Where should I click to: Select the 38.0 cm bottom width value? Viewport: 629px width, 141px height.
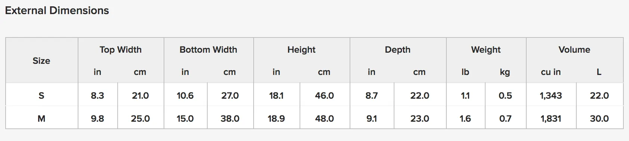pyautogui.click(x=230, y=119)
